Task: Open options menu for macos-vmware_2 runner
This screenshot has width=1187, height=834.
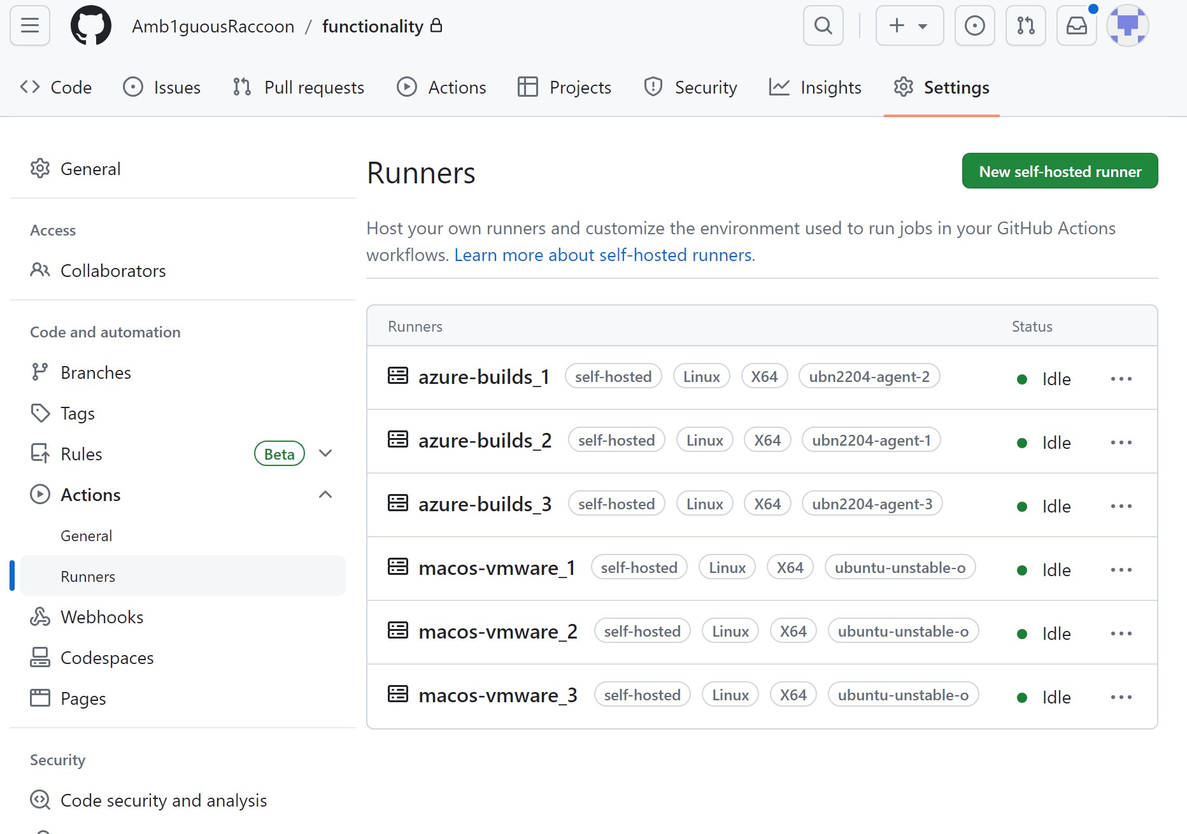Action: 1121,633
